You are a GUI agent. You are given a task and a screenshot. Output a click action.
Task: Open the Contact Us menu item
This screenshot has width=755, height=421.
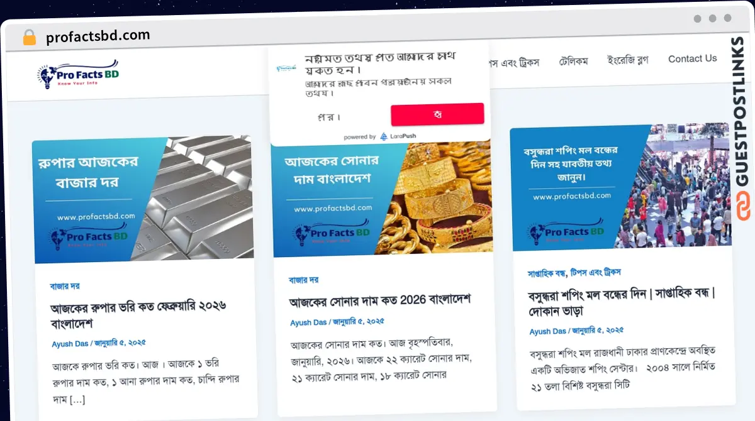(x=692, y=58)
